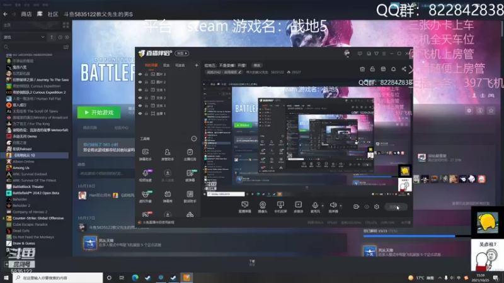Switch to the 双血 scene tab

(x=166, y=65)
